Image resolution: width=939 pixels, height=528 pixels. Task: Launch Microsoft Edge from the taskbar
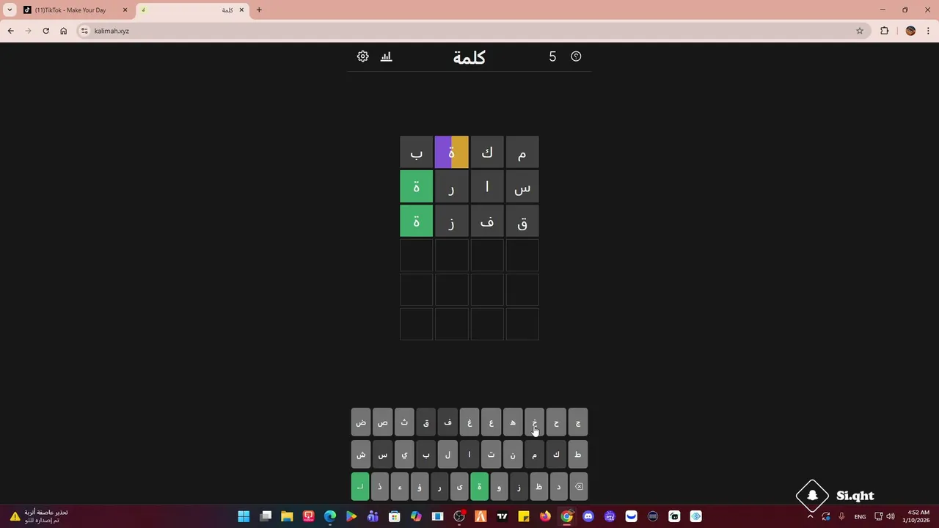[x=330, y=516]
